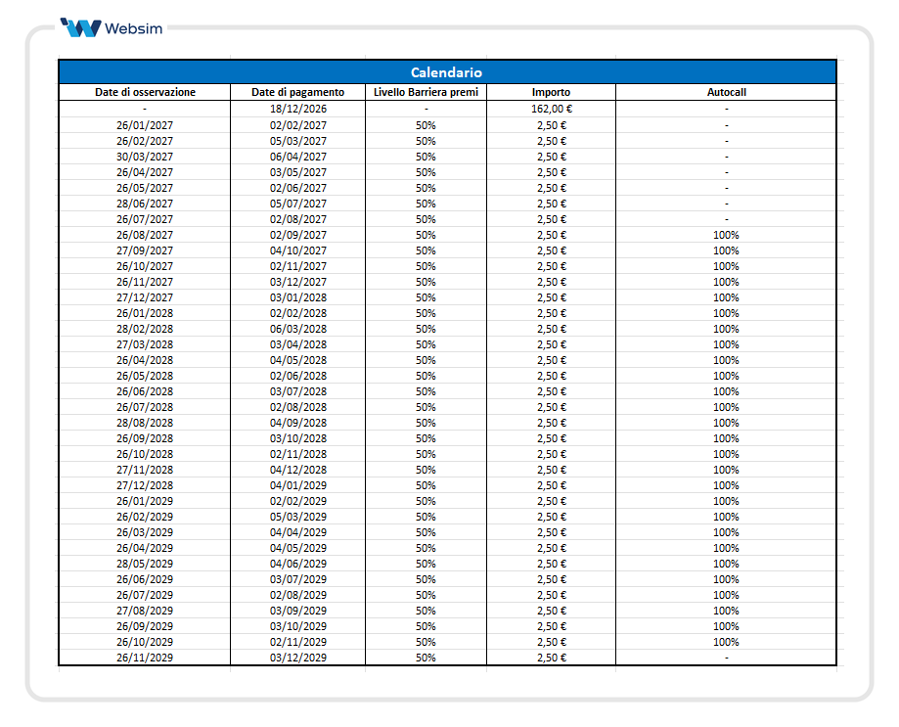Select observation date 28/05/2029 cell
The width and height of the screenshot is (899, 727).
(145, 564)
